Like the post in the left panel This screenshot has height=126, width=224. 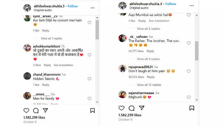click(x=26, y=110)
